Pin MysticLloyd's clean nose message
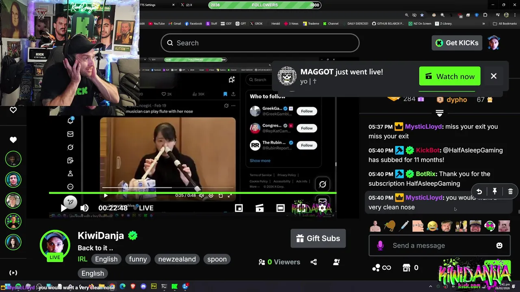520x292 pixels. pos(495,191)
